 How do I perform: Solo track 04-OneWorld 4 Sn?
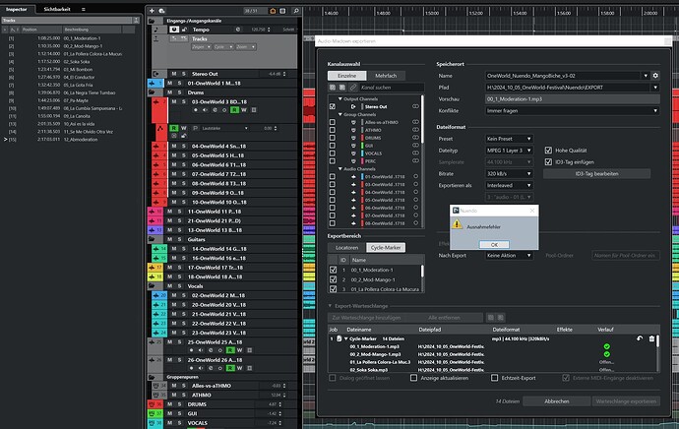(x=183, y=147)
